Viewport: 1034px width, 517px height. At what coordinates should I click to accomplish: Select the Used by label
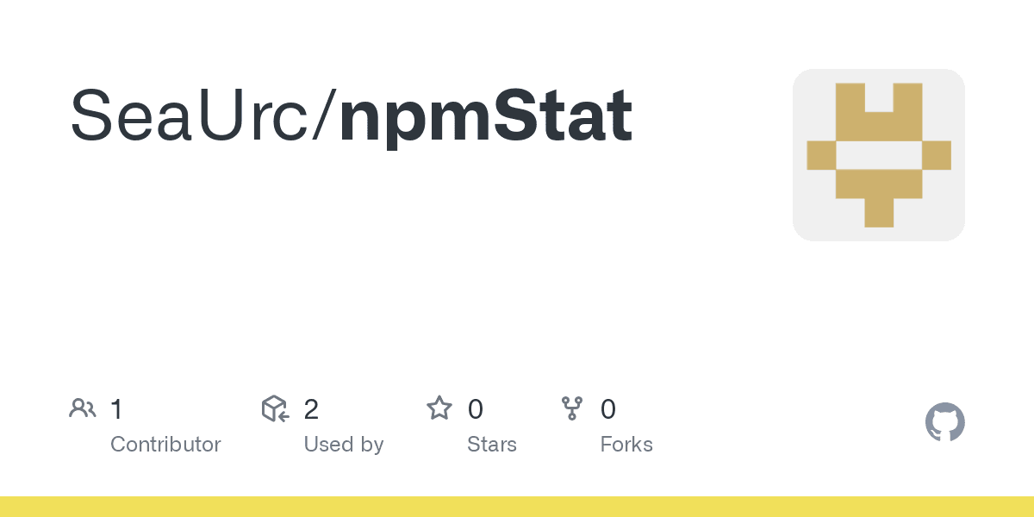click(x=343, y=445)
